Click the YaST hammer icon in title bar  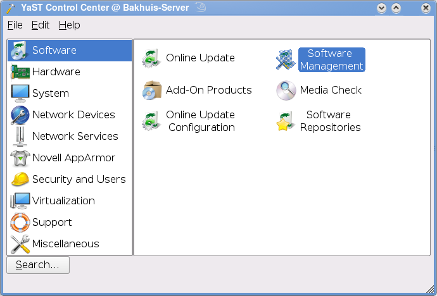(11, 8)
